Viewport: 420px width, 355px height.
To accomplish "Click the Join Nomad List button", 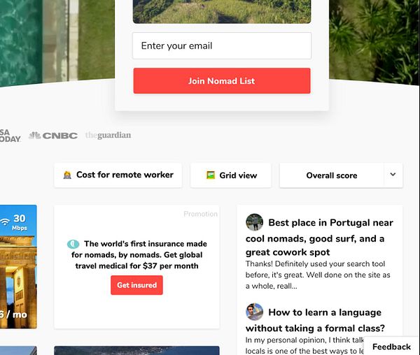I will (x=222, y=81).
